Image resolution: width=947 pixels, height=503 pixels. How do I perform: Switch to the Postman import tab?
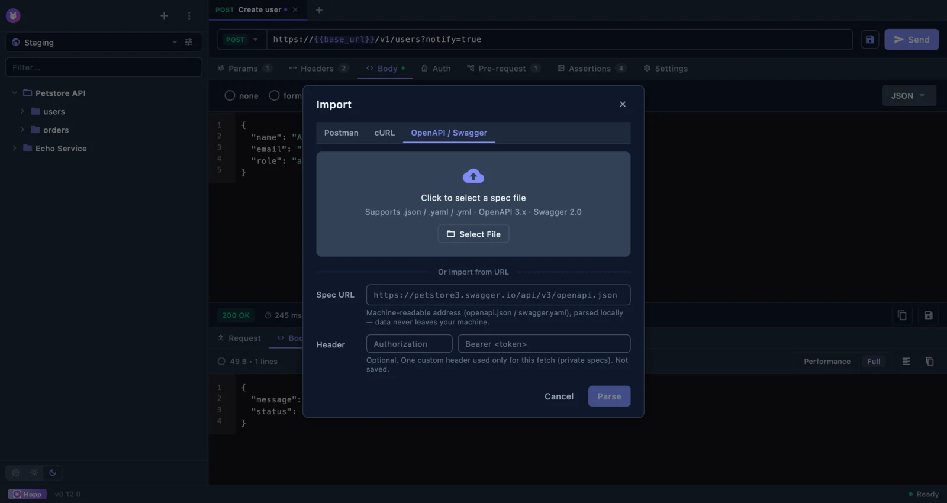tap(342, 133)
